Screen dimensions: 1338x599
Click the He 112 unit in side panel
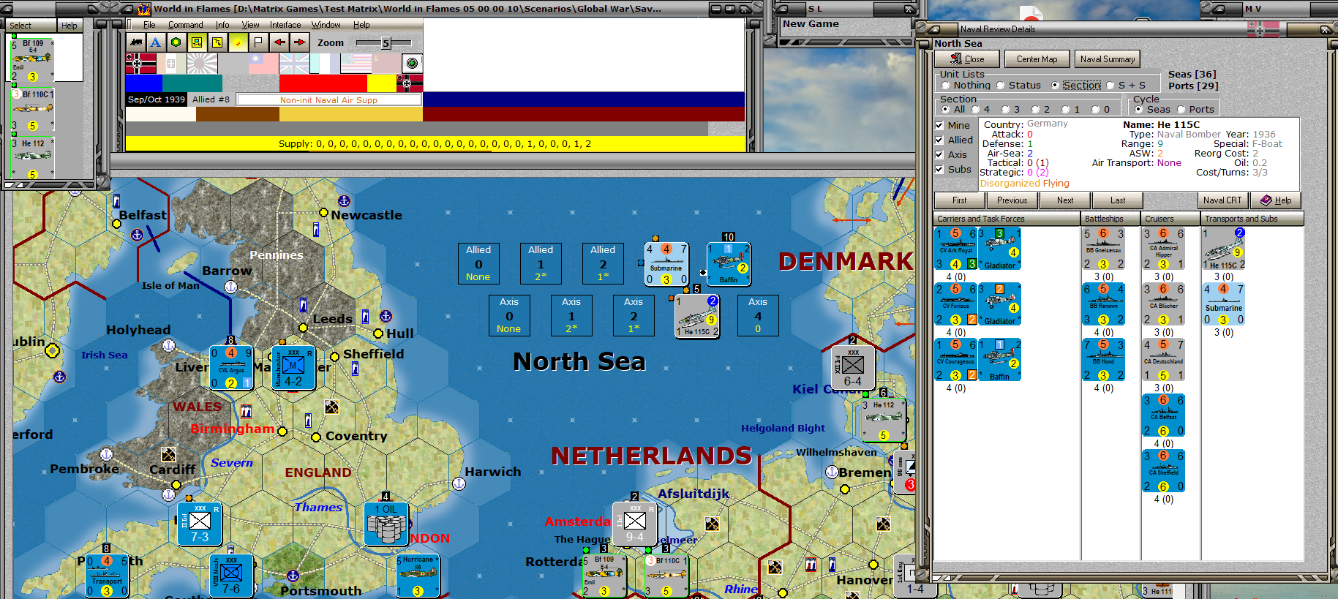point(32,159)
